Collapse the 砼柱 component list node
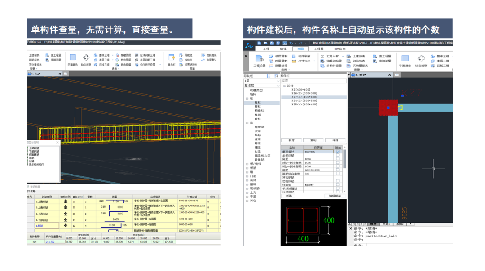485x271 pixels. point(284,86)
